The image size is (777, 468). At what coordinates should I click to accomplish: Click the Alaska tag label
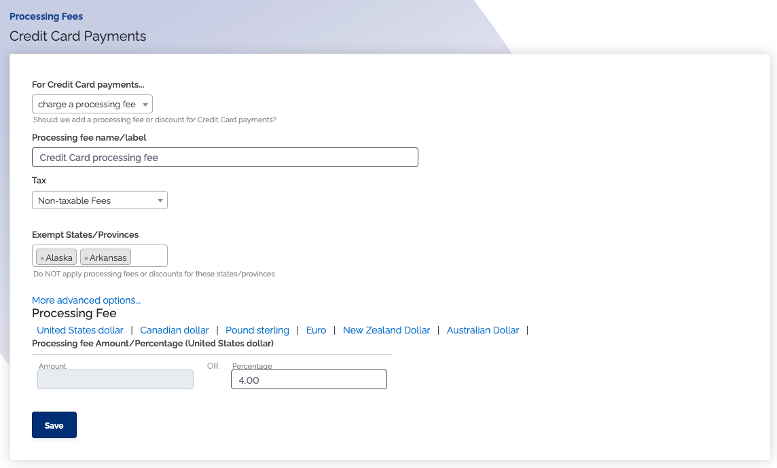click(x=59, y=258)
